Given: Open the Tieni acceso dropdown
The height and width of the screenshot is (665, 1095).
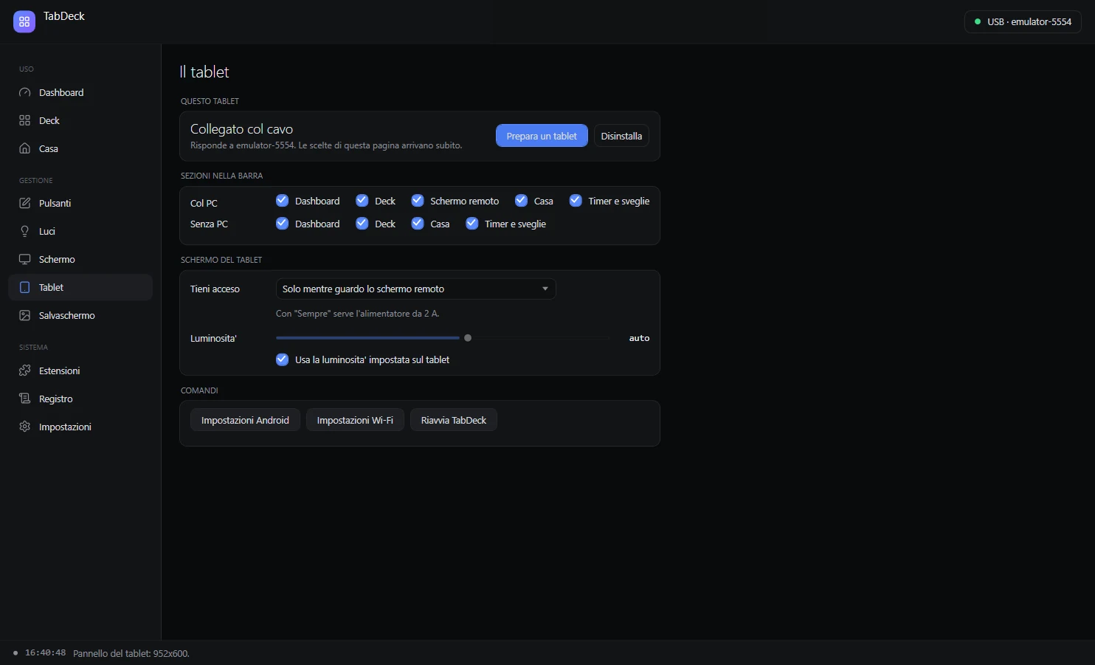Looking at the screenshot, I should click(415, 289).
